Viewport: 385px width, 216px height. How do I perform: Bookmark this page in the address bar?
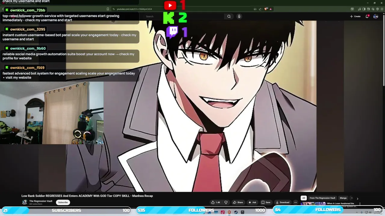(x=108, y=9)
